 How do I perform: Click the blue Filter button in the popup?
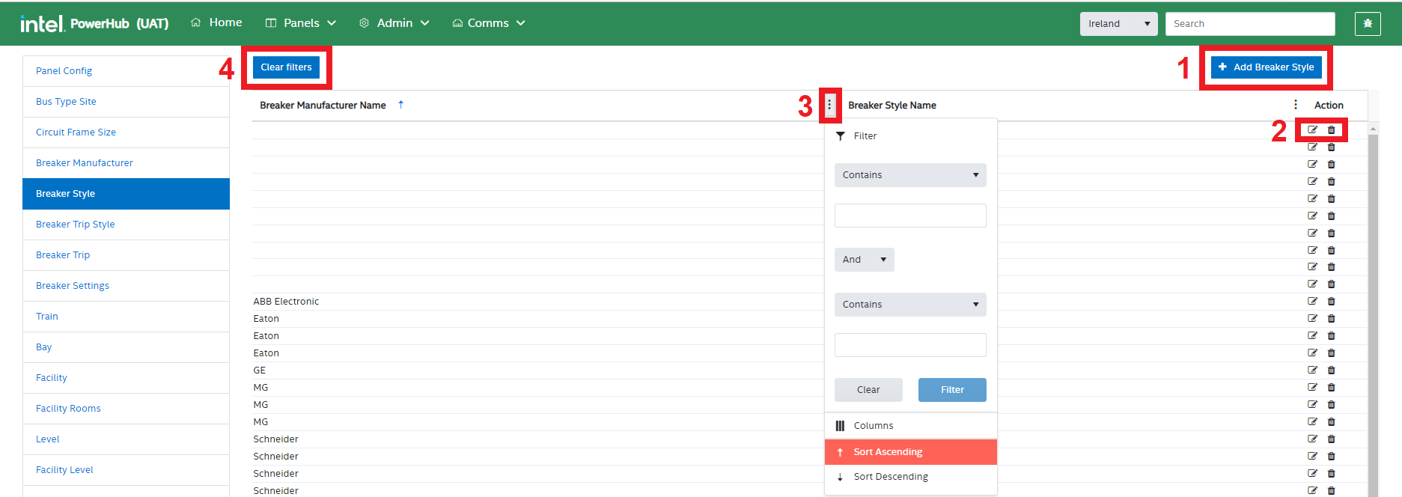pyautogui.click(x=952, y=389)
